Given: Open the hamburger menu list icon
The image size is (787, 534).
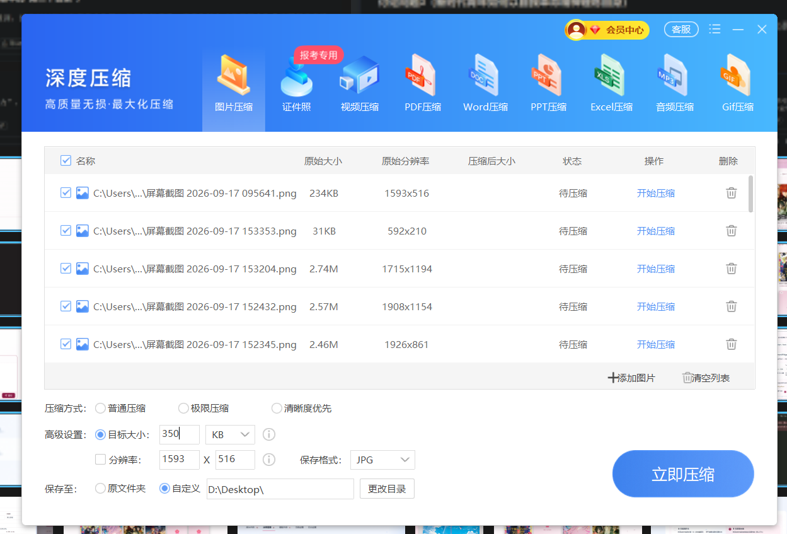Looking at the screenshot, I should [715, 29].
